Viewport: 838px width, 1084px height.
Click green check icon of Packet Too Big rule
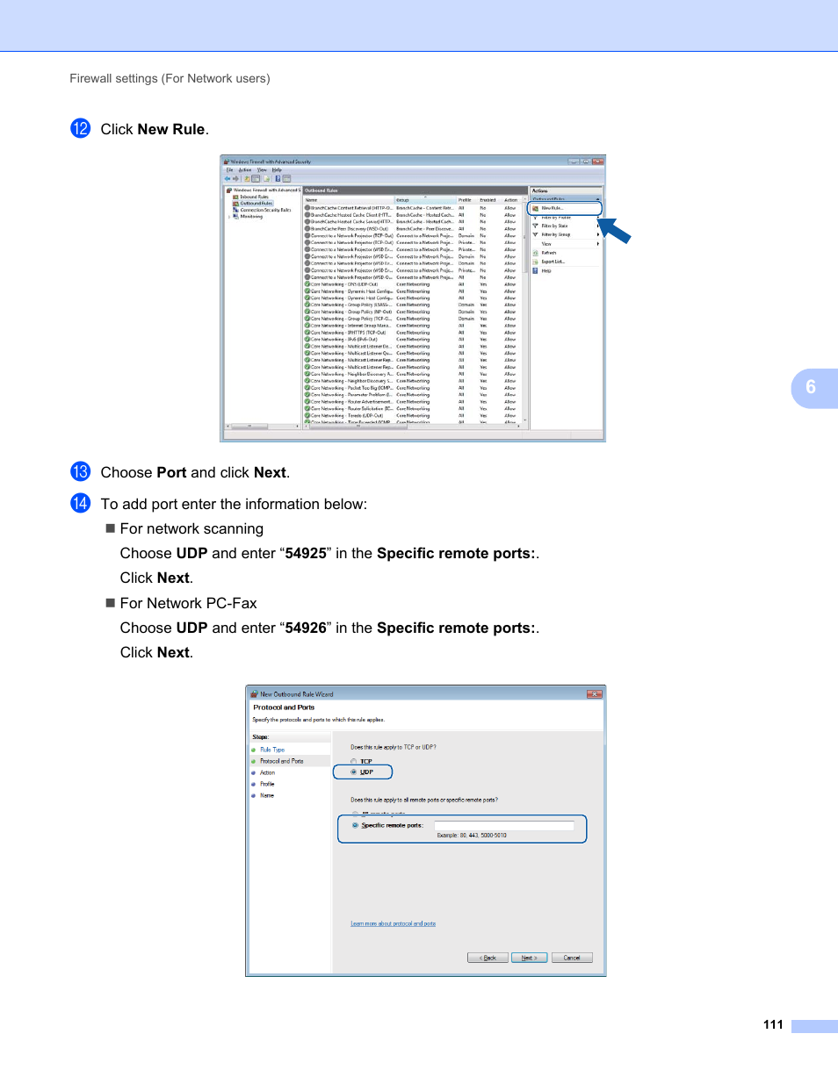pos(307,388)
